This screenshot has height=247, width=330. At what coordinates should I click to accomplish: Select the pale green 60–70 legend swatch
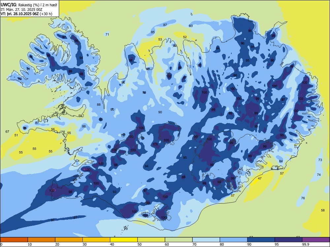point(179,240)
